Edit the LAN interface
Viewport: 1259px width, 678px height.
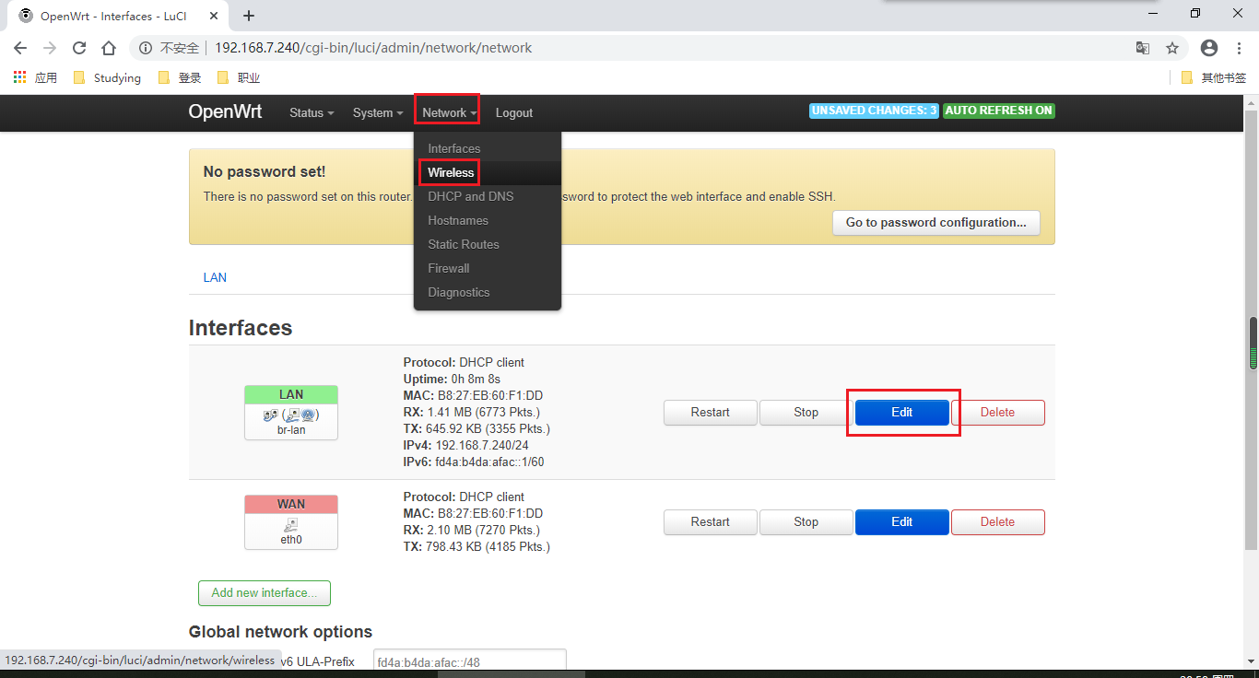tap(902, 412)
